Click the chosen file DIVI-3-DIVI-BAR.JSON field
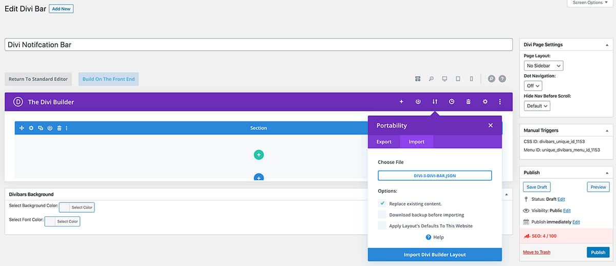616x266 pixels. [x=435, y=175]
